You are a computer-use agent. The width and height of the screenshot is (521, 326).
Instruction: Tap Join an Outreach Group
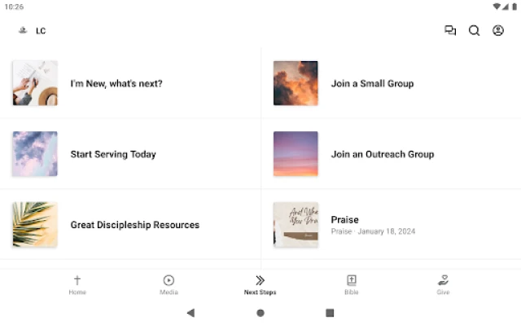click(x=383, y=154)
